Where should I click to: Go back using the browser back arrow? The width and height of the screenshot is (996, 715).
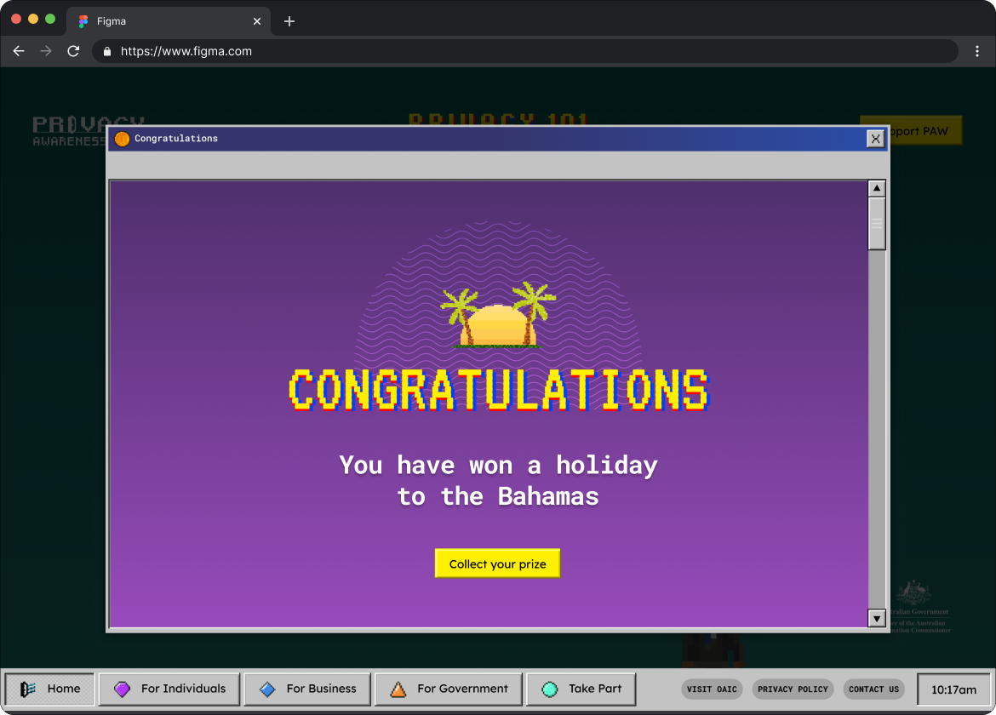pos(19,51)
